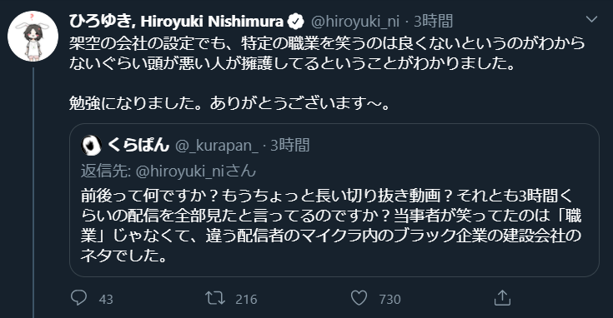Screen dimensions: 613x318
Task: Click the 216 retweets count
Action: point(246,300)
